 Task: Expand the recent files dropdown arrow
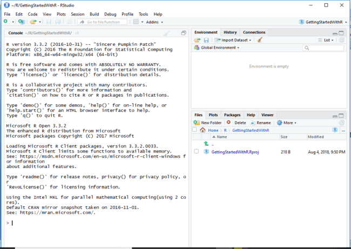click(40, 22)
